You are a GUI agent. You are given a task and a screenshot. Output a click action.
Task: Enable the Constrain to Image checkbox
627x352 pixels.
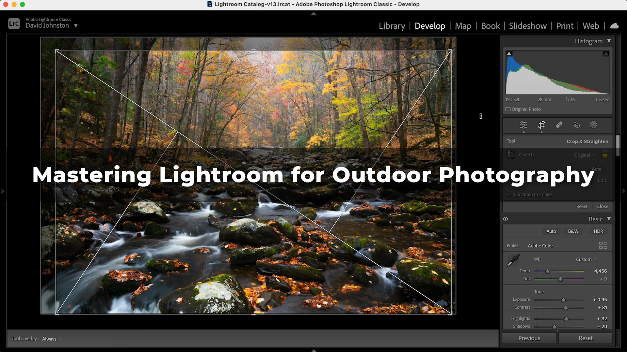click(509, 194)
